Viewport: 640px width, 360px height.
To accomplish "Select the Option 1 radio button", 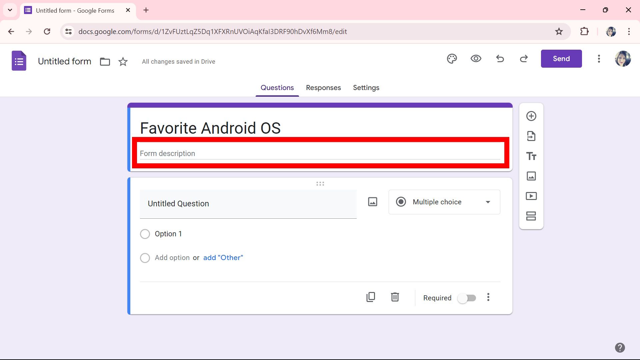I will point(145,234).
